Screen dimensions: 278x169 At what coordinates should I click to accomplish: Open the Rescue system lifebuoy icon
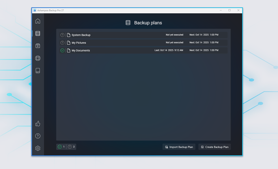click(x=38, y=58)
